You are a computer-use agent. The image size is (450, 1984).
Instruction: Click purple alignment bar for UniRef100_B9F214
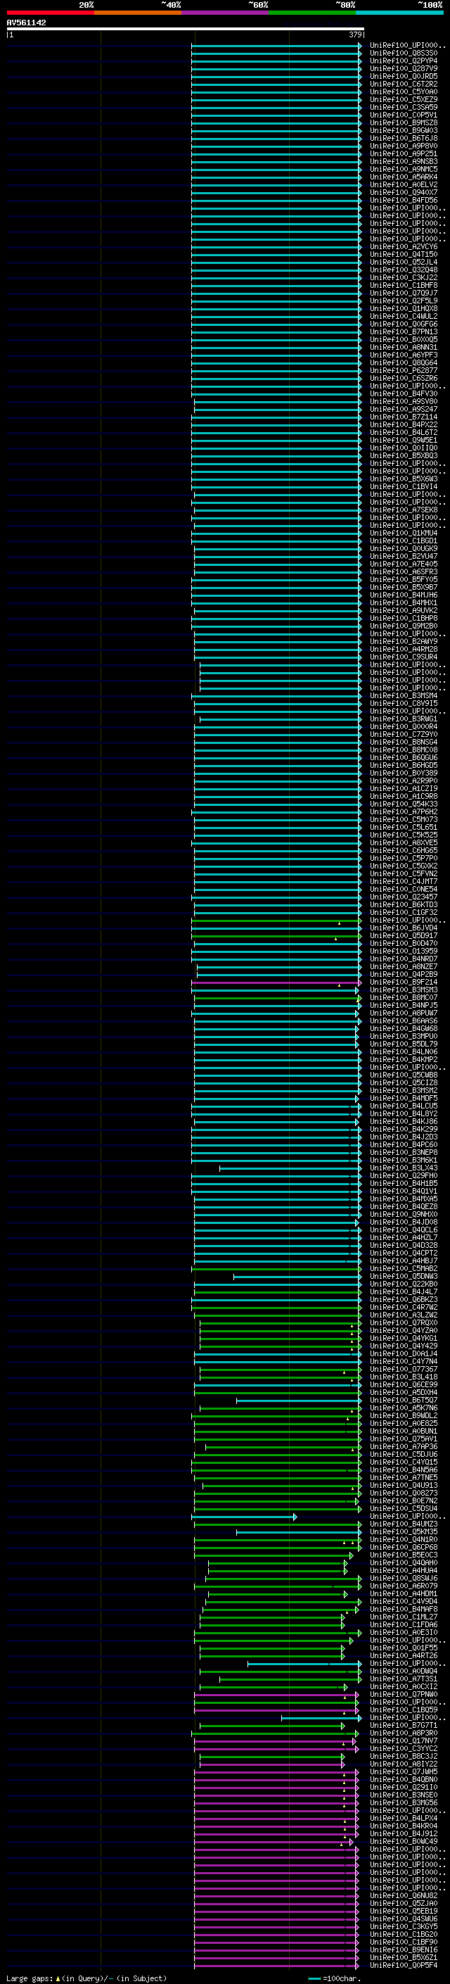276,982
